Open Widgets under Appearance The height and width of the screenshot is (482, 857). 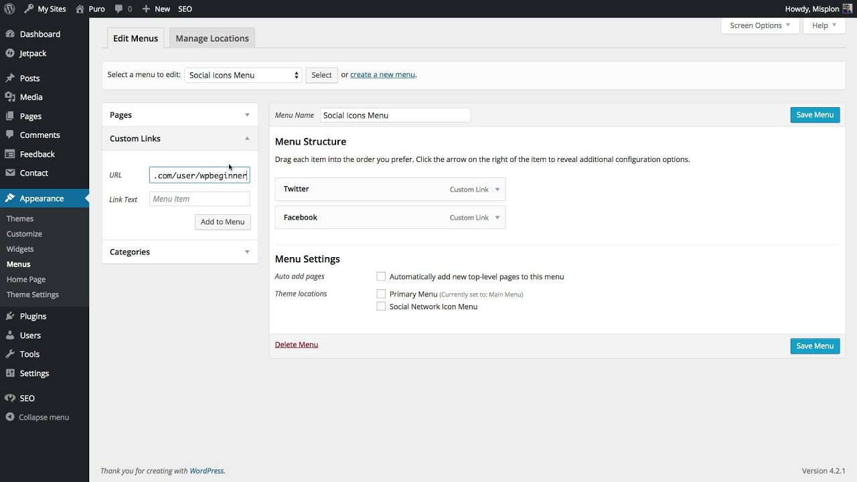pos(20,249)
